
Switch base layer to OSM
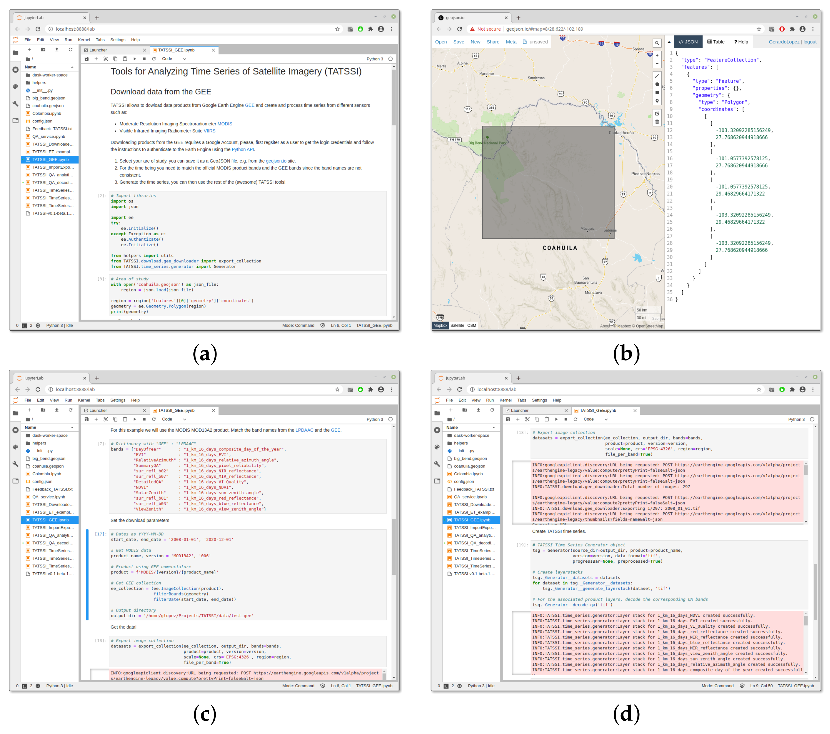tap(471, 325)
